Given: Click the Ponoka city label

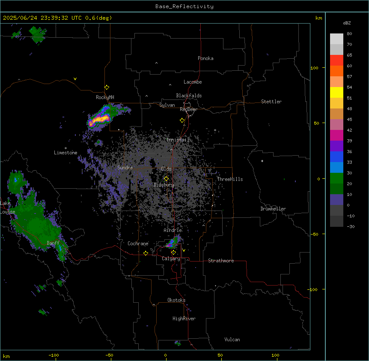Looking at the screenshot, I should tap(205, 58).
